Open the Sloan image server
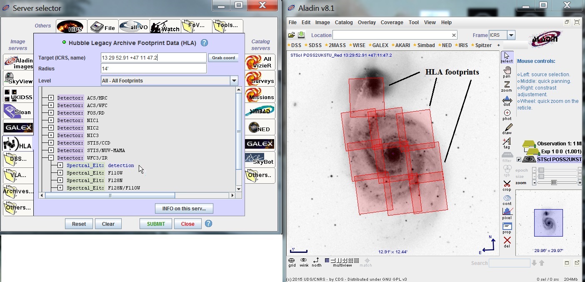 [x=18, y=111]
